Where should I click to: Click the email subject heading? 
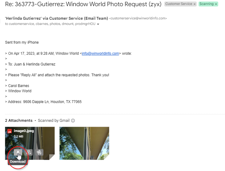83,4
